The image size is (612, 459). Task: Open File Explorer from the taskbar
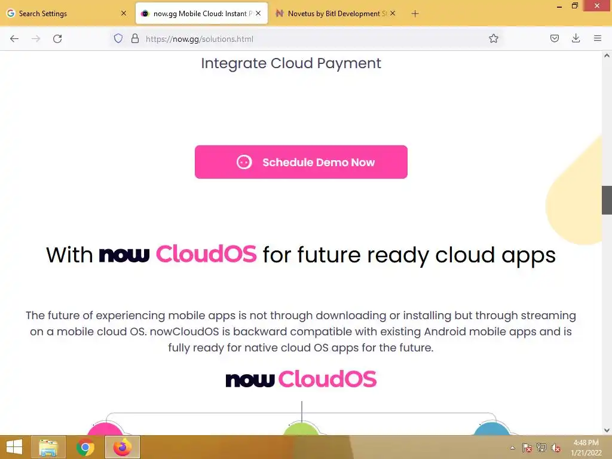click(48, 447)
